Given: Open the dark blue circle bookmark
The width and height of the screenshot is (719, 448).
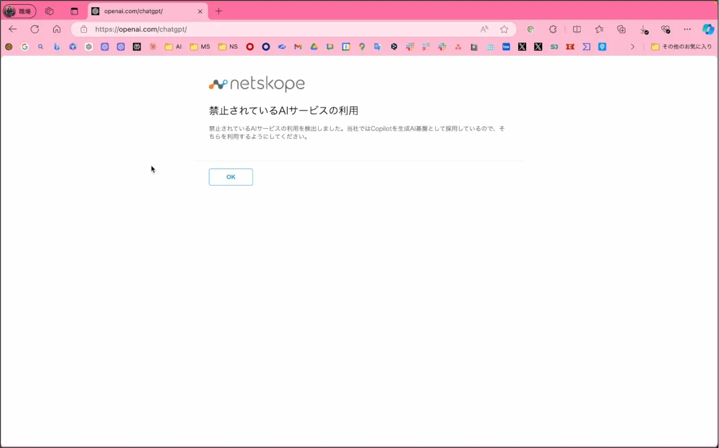Looking at the screenshot, I should click(266, 47).
